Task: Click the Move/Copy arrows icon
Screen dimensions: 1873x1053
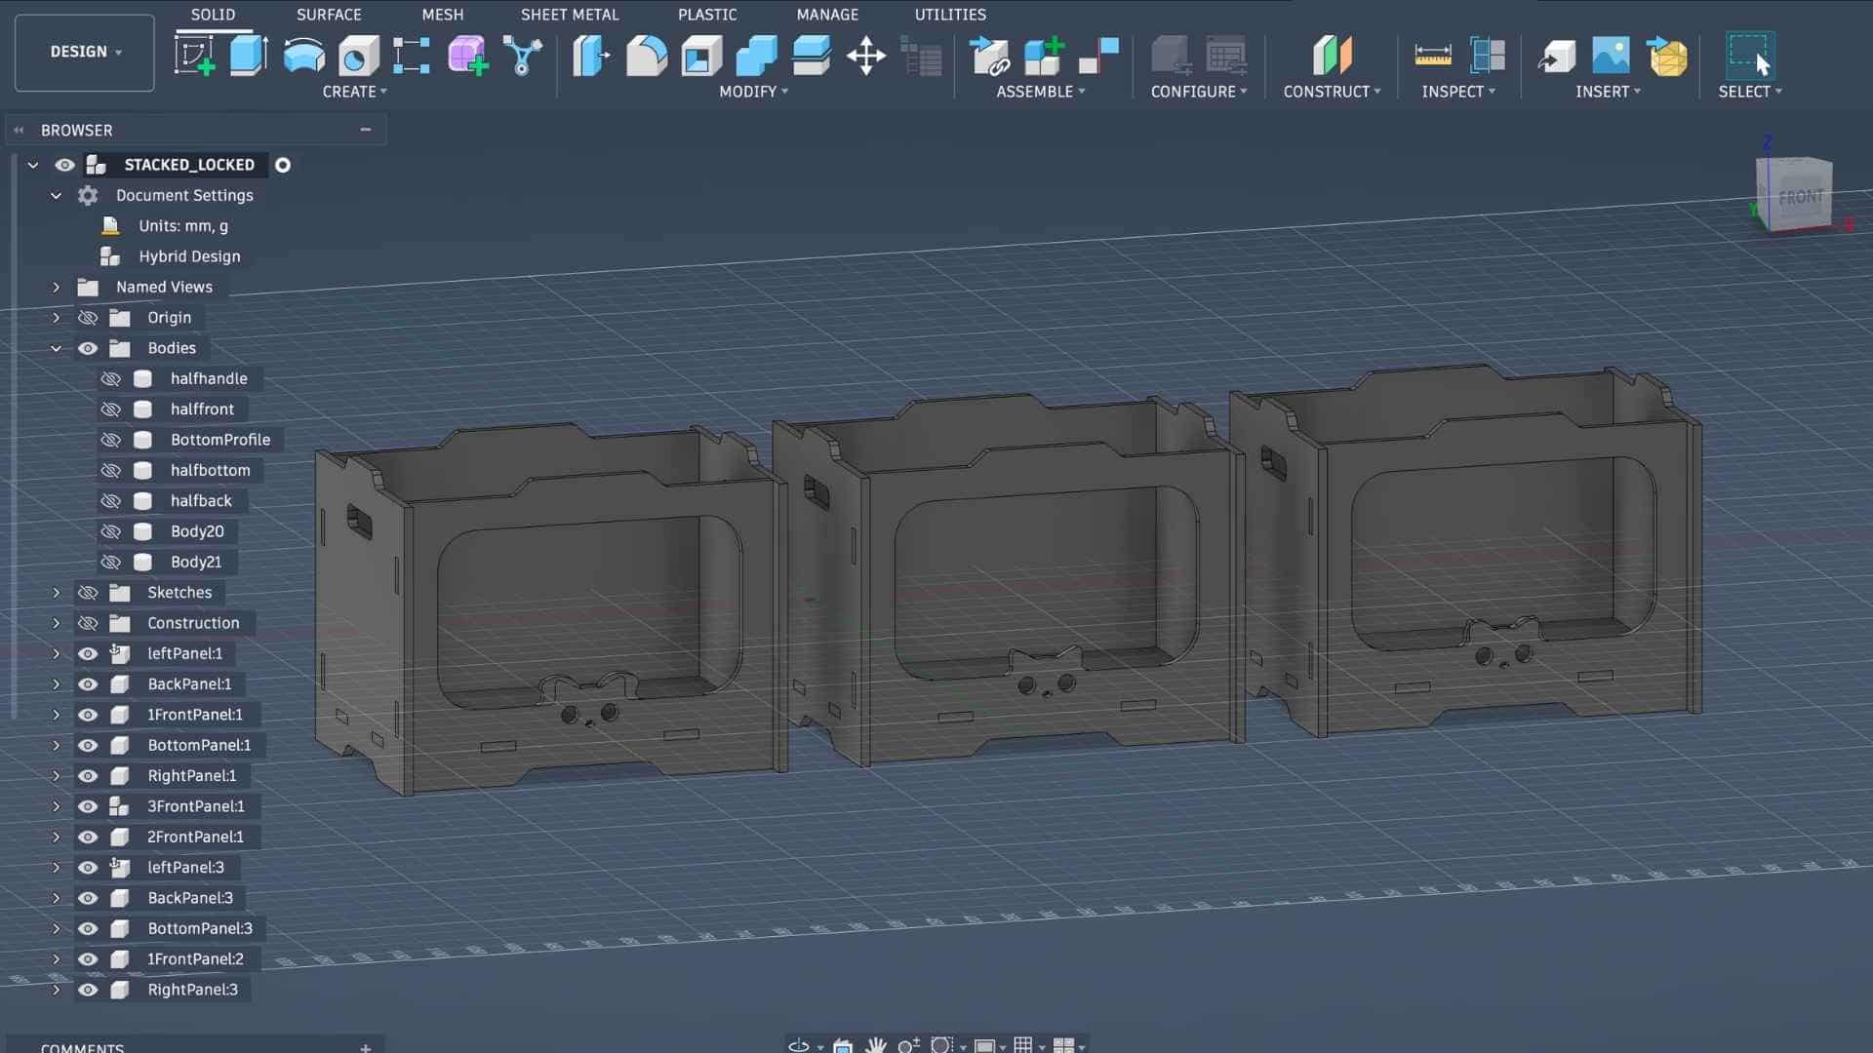Action: (x=865, y=56)
